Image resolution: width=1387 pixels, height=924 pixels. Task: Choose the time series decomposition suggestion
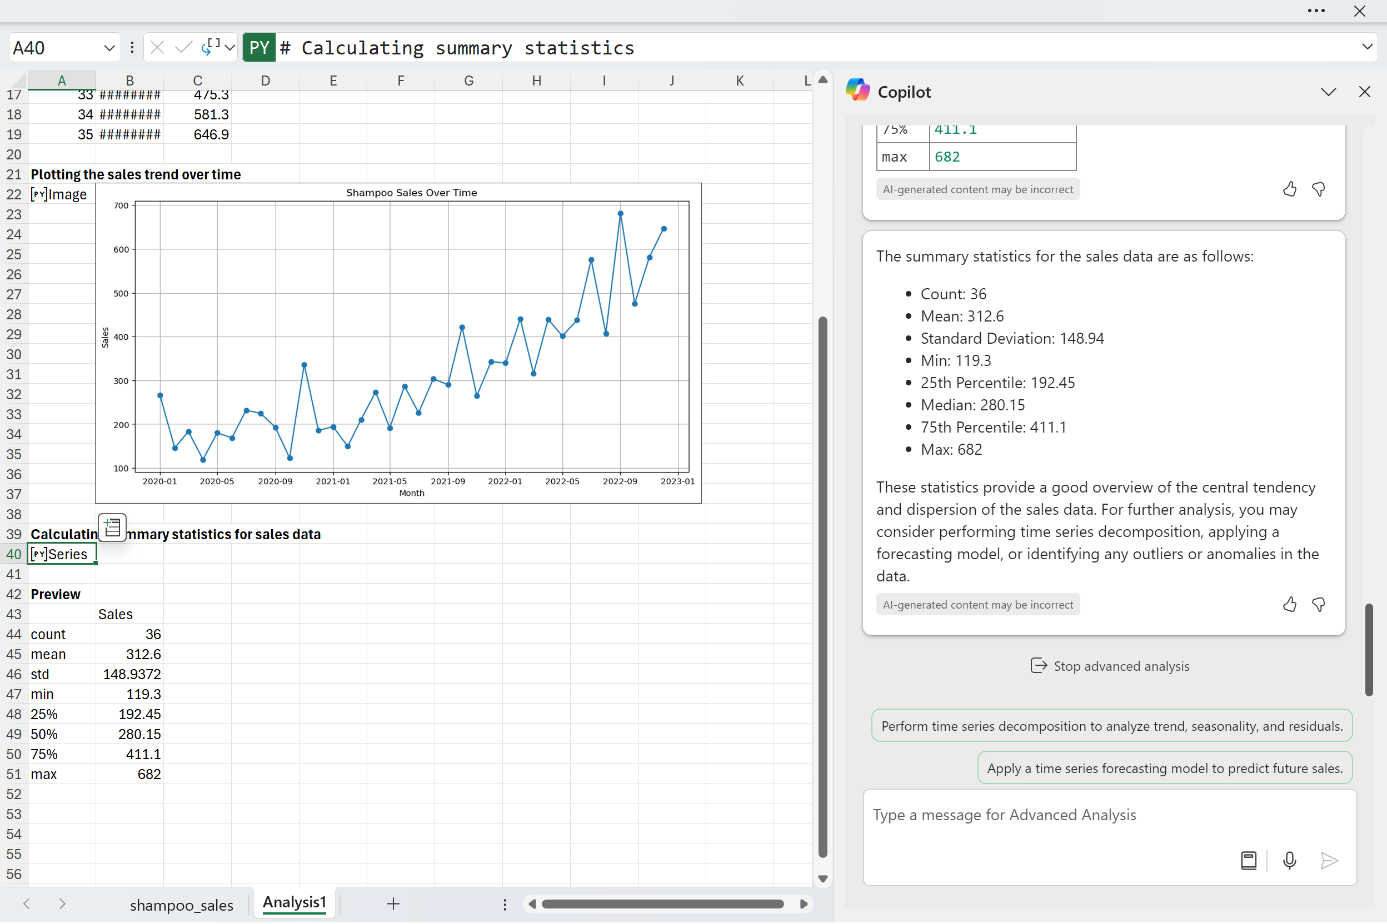1111,726
